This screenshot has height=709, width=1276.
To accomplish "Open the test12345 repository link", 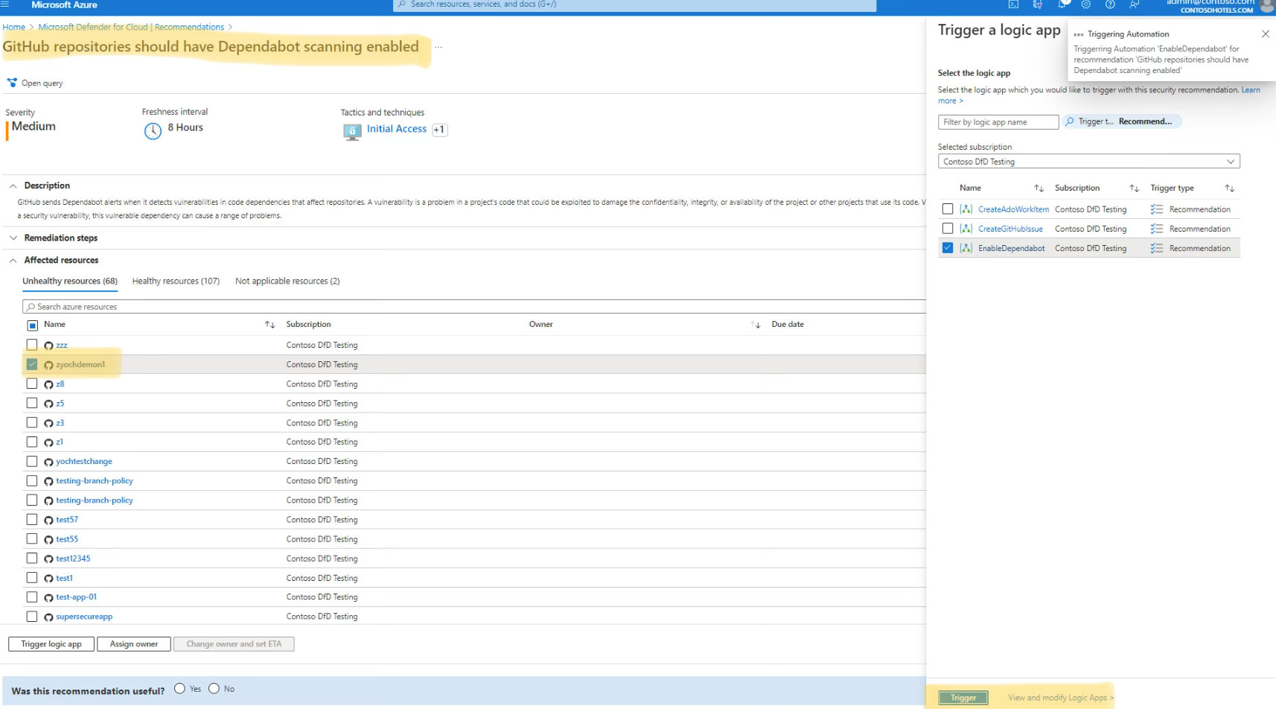I will tap(73, 559).
